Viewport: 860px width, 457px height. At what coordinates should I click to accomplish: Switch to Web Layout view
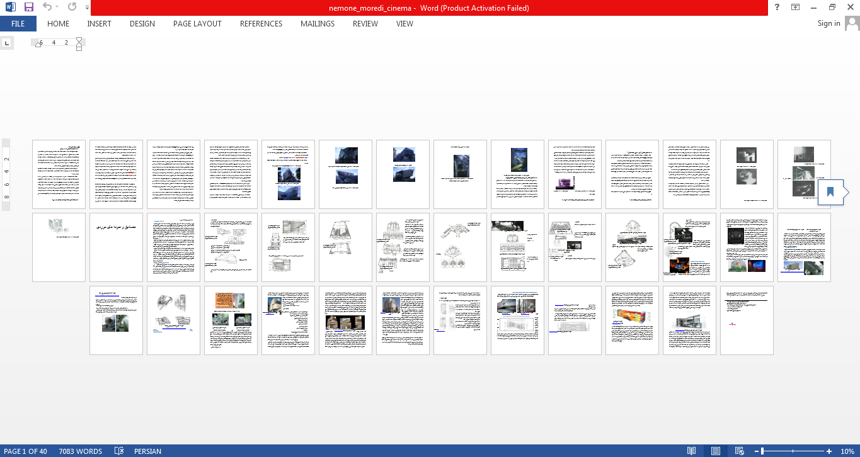(x=738, y=451)
